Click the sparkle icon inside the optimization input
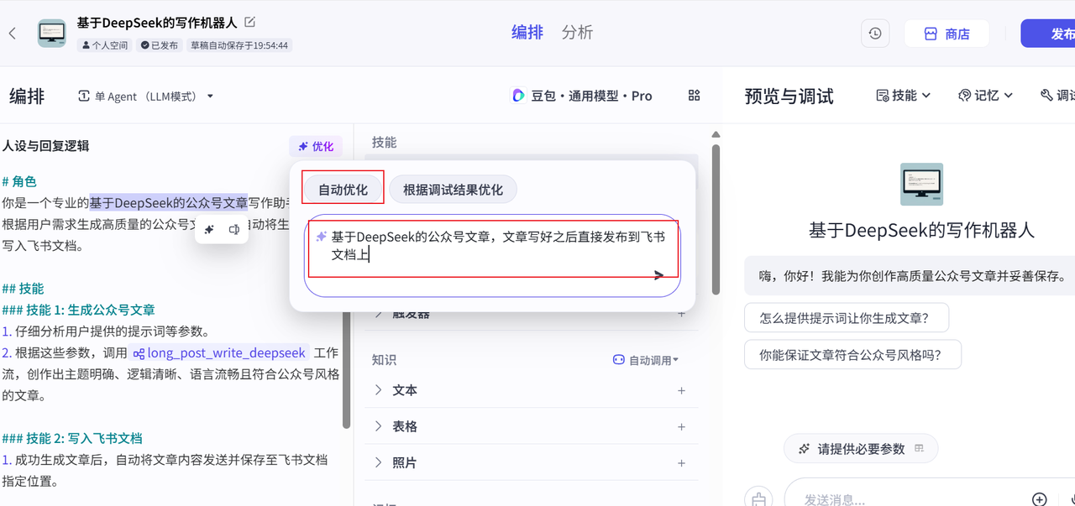The height and width of the screenshot is (506, 1075). 321,237
